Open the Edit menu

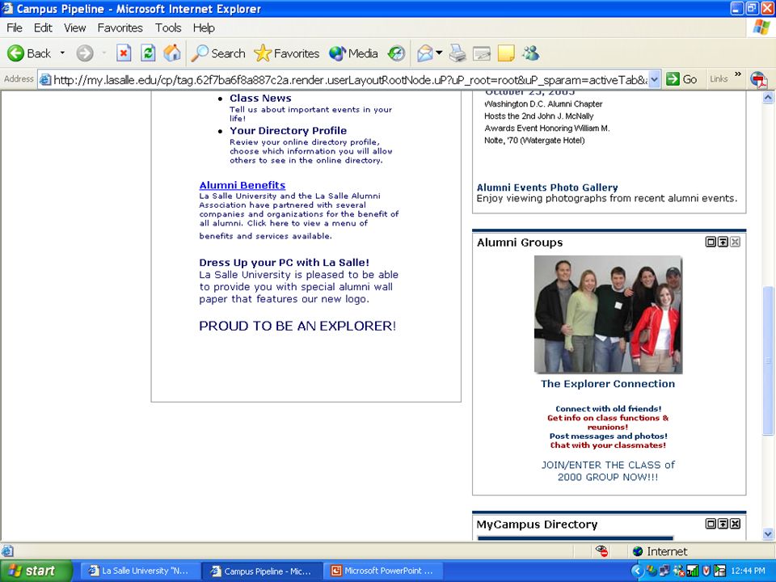tap(43, 27)
